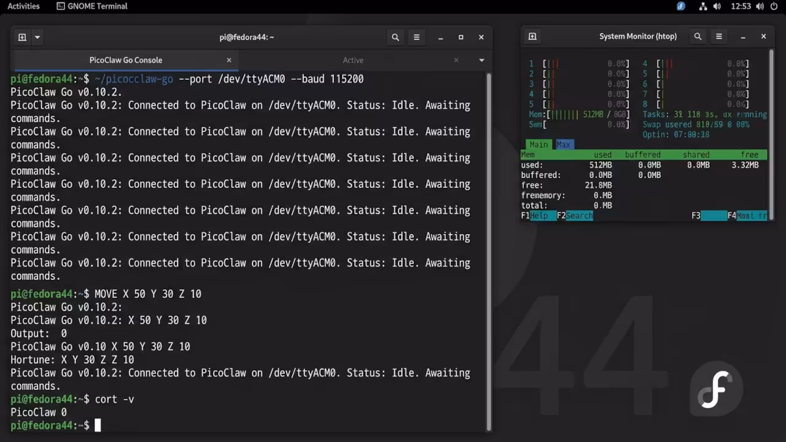Click the 'Mem' column header in htop
The image size is (786, 442).
[x=528, y=155]
